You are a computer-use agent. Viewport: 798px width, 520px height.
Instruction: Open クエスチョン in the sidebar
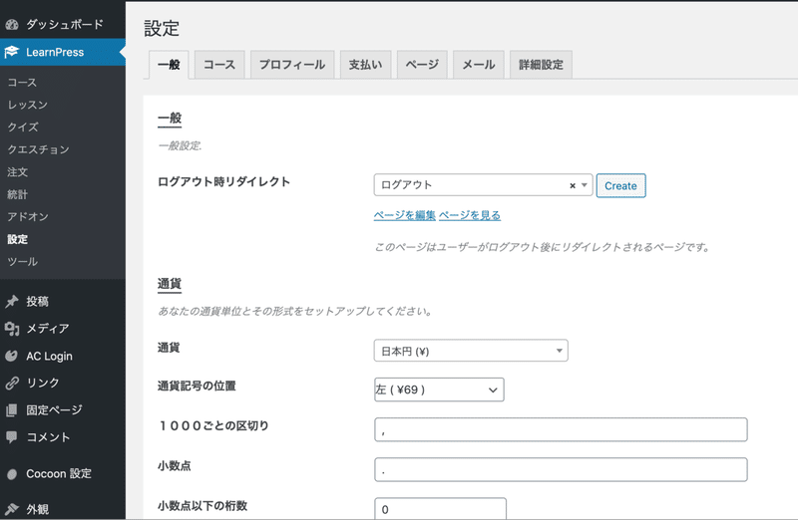coord(38,149)
